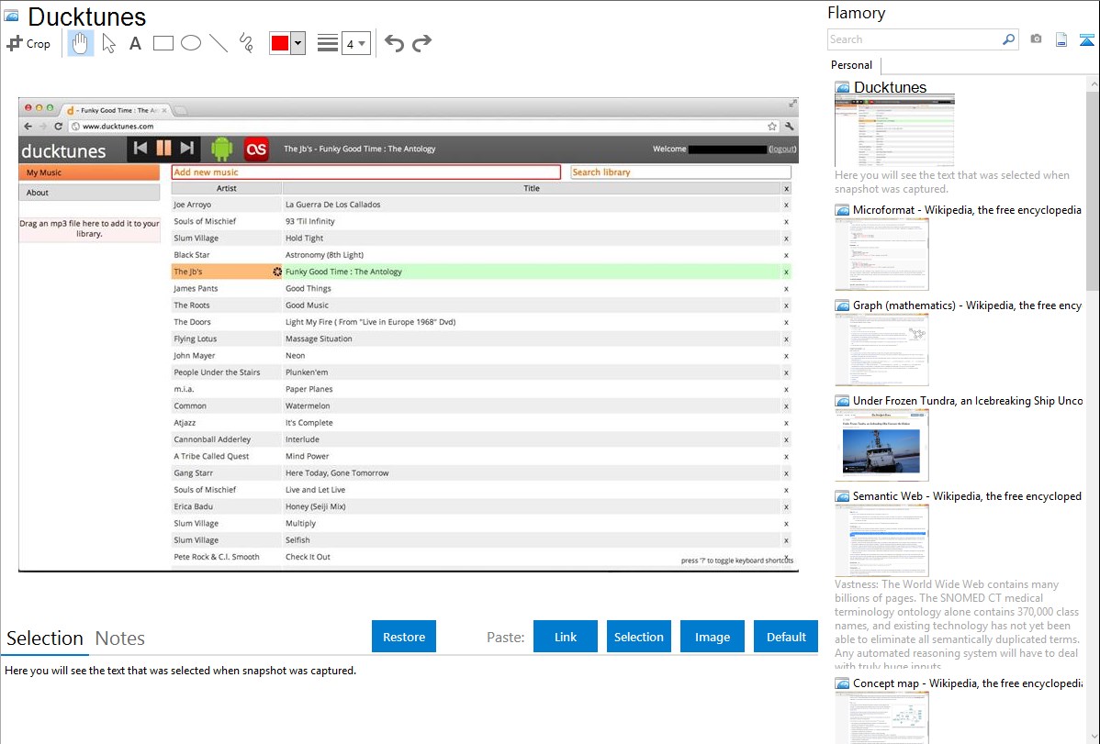Select the playing row The Jb's
The height and width of the screenshot is (744, 1100).
[x=481, y=272]
